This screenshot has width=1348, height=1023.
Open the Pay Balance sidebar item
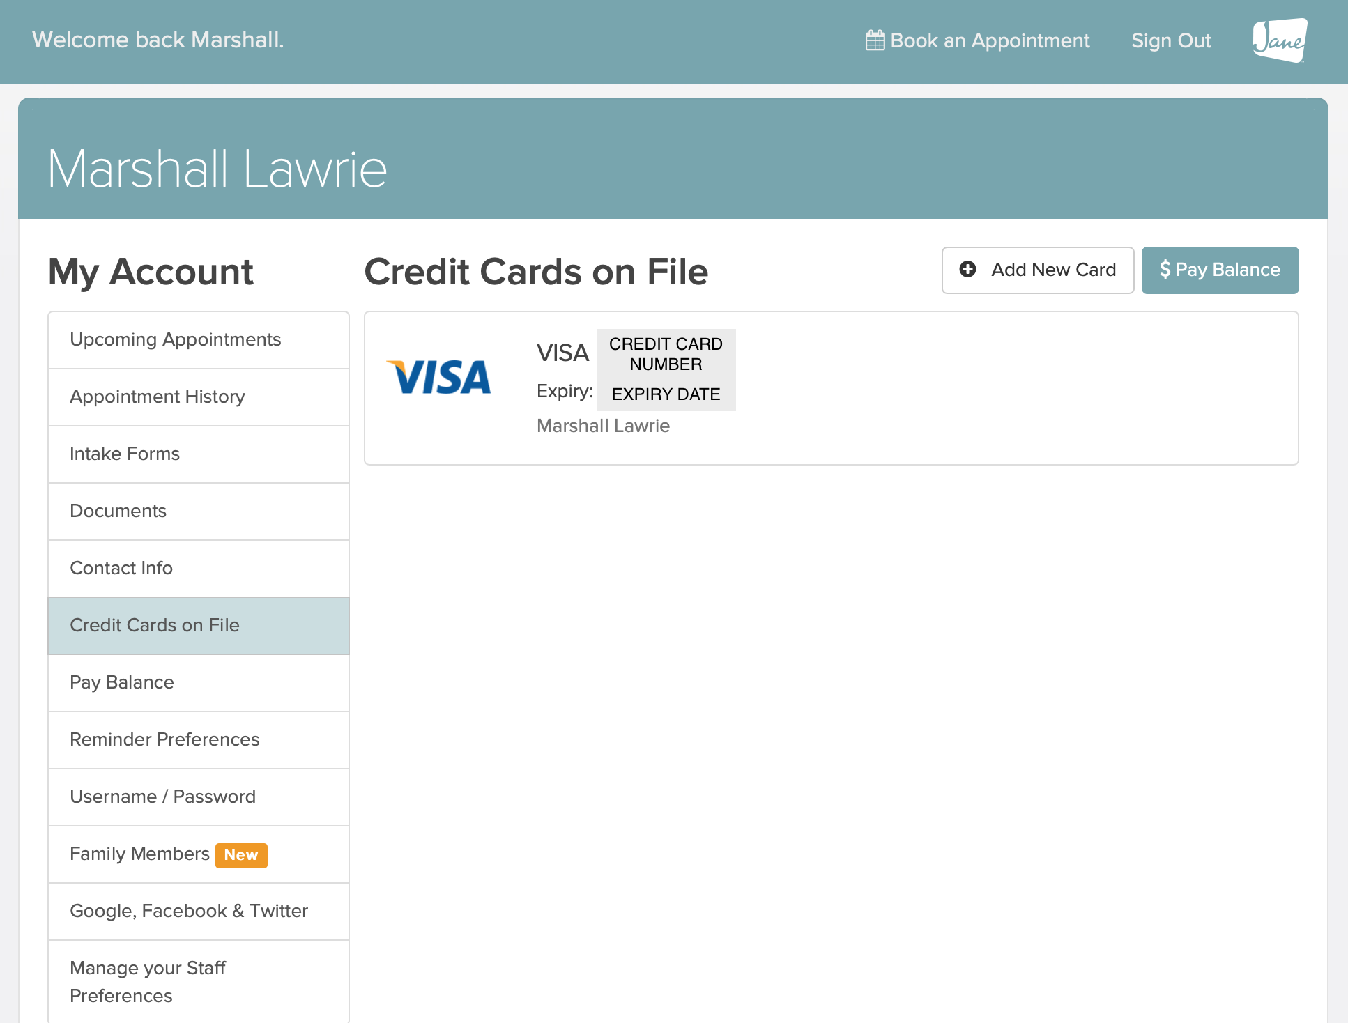pyautogui.click(x=121, y=682)
